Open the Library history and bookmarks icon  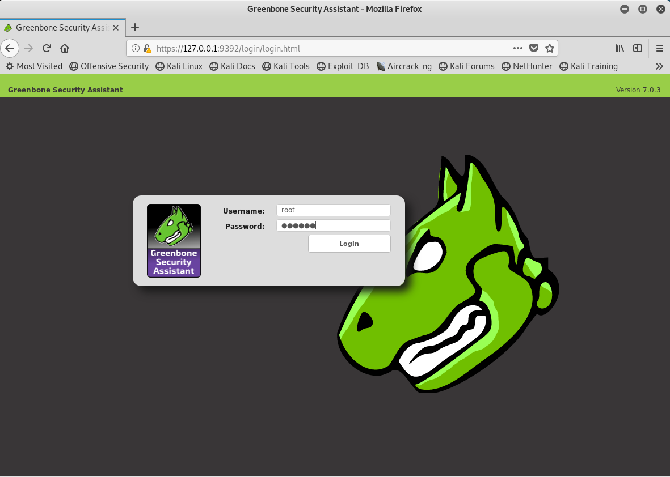coord(619,48)
